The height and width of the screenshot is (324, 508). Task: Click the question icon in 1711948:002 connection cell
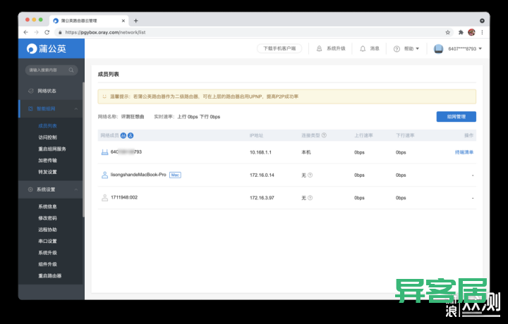tap(310, 197)
